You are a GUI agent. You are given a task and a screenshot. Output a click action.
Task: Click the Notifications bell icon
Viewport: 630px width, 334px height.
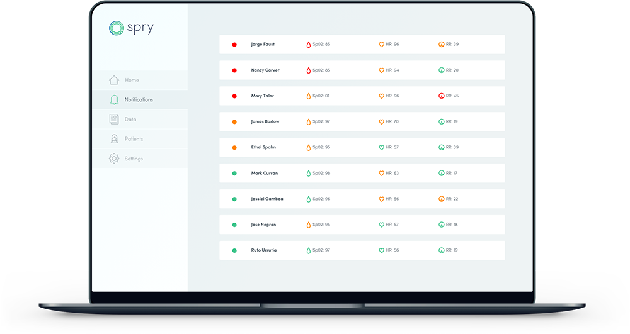point(114,99)
